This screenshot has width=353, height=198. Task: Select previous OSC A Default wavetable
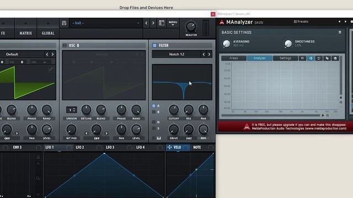pyautogui.click(x=47, y=54)
